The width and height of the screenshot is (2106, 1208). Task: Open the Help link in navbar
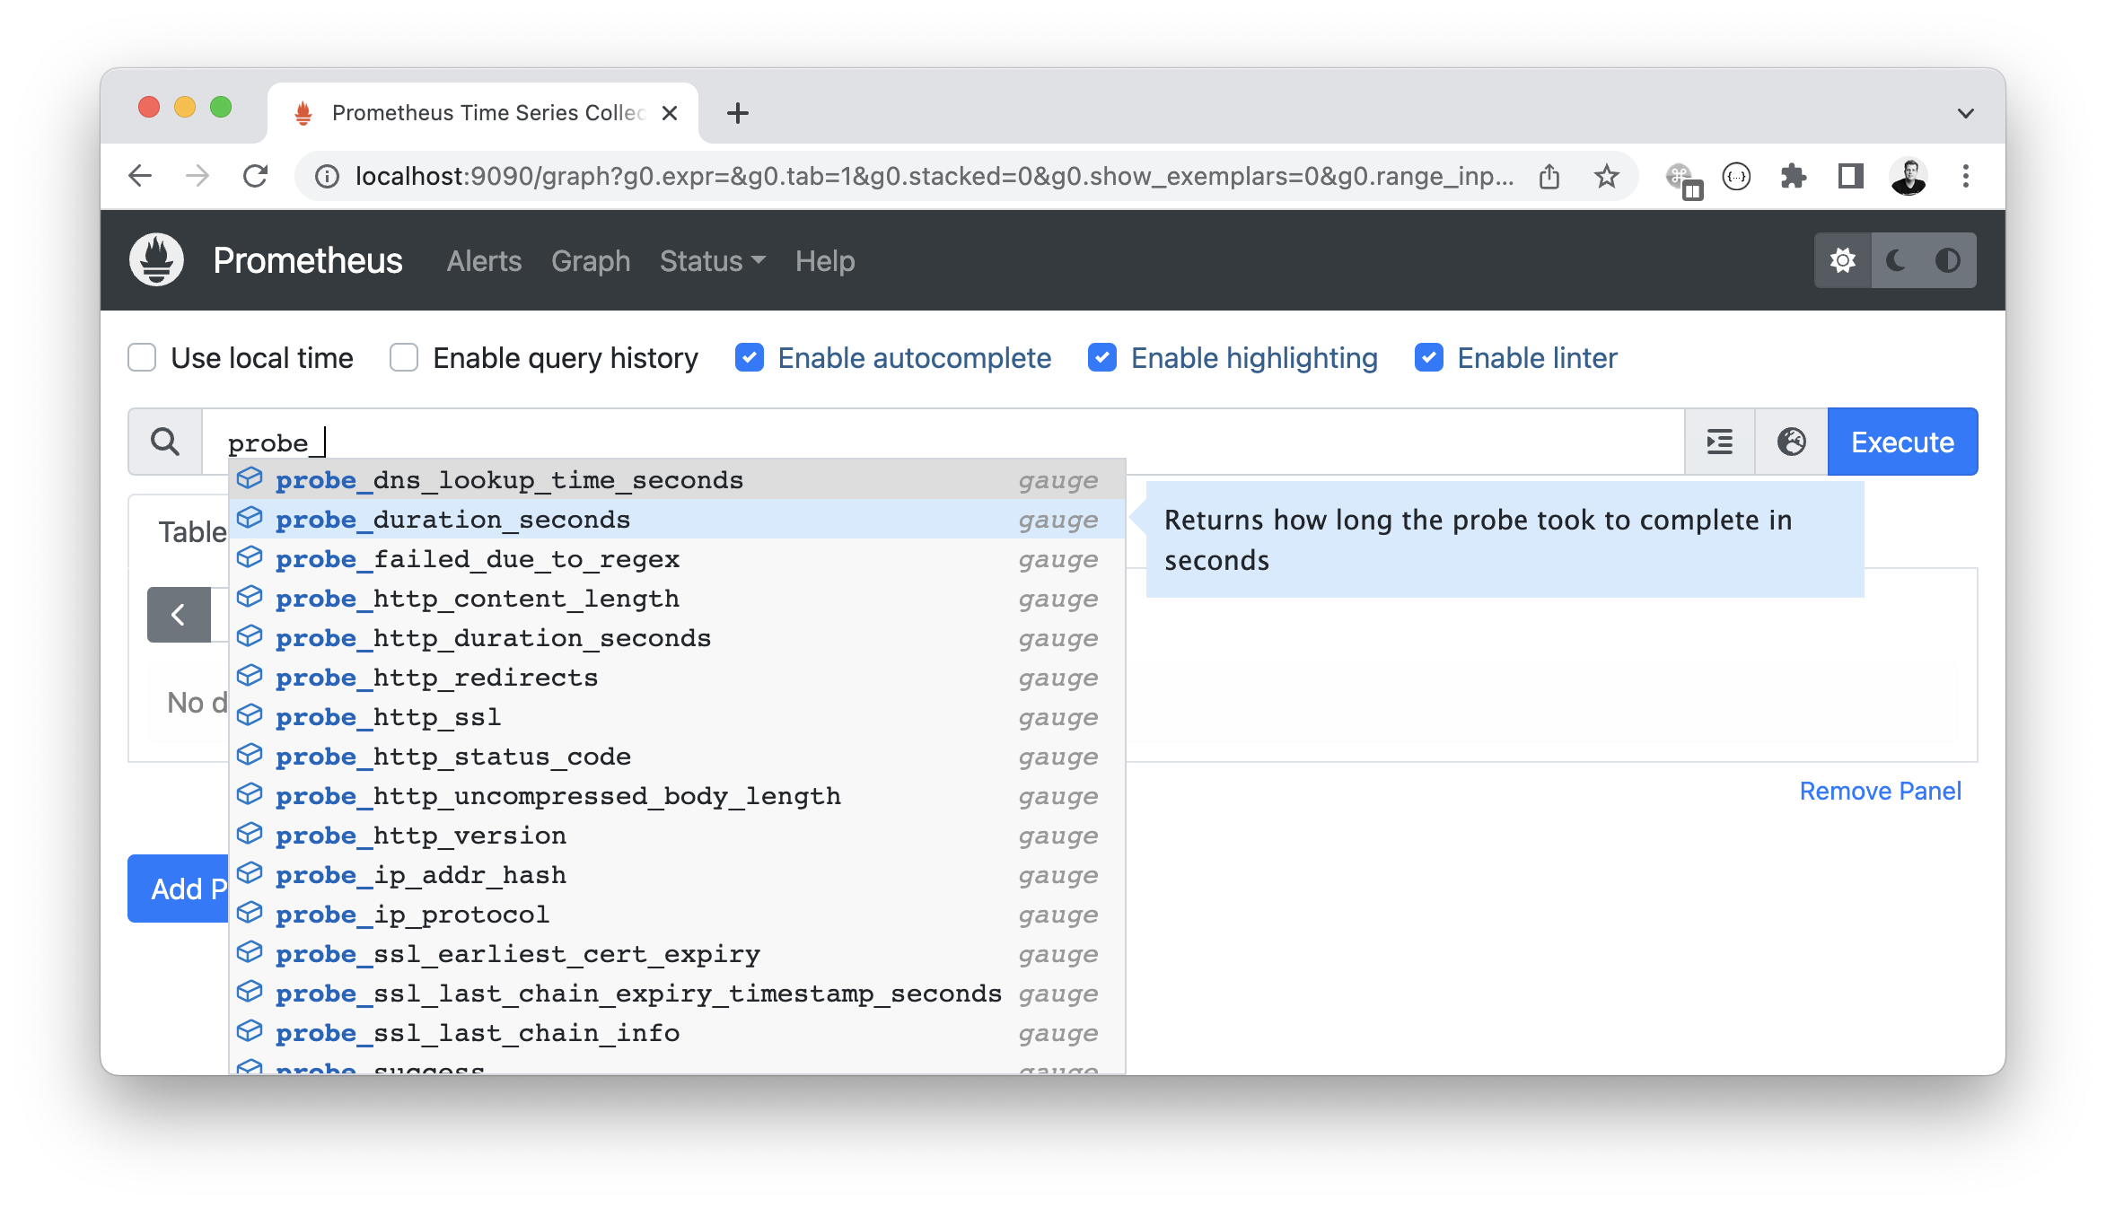[825, 261]
